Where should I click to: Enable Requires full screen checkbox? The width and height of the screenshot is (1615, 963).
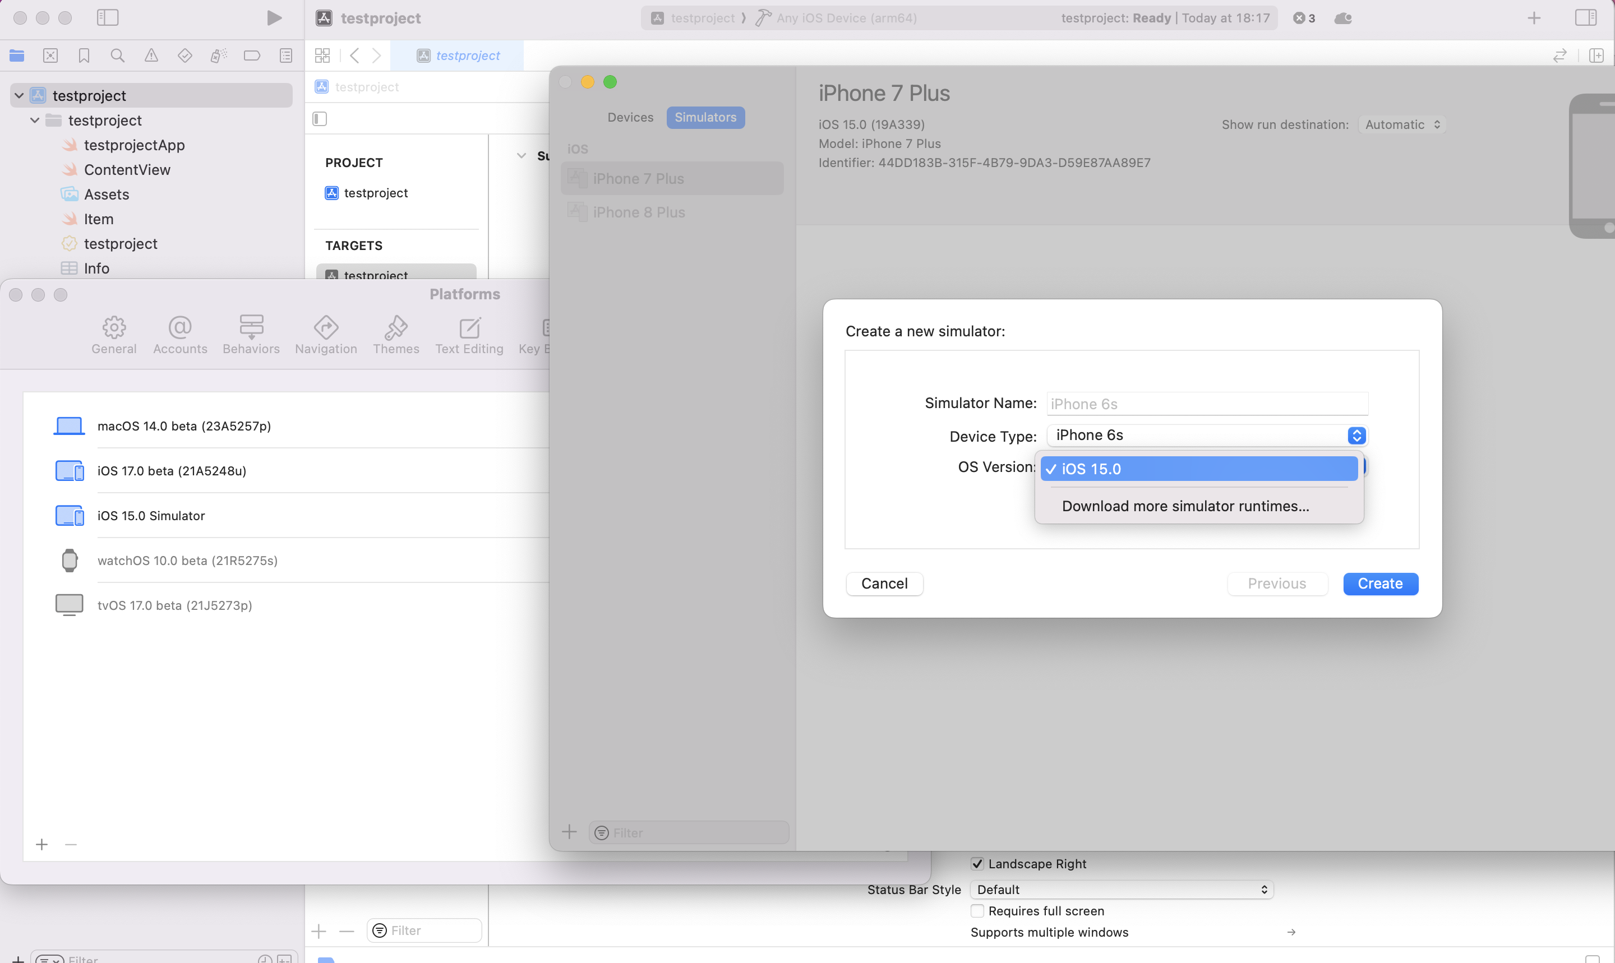(x=977, y=910)
